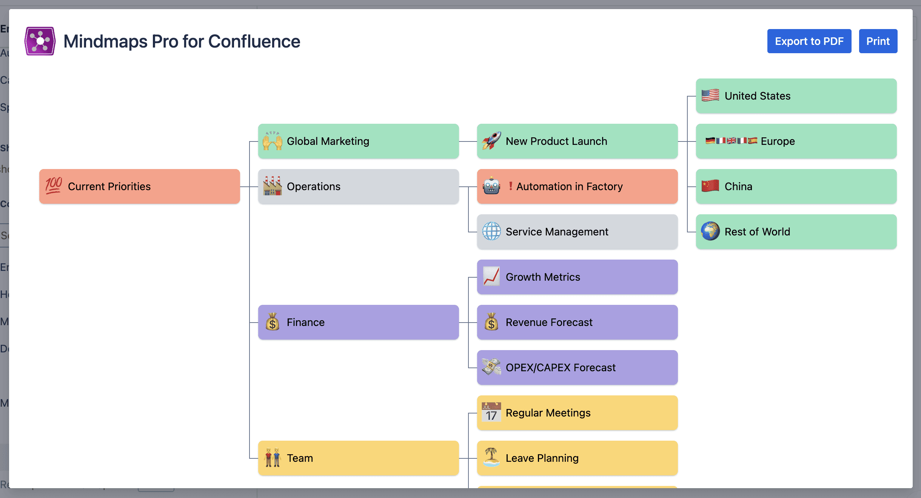921x498 pixels.
Task: Select the Rest of World node
Action: (x=796, y=232)
